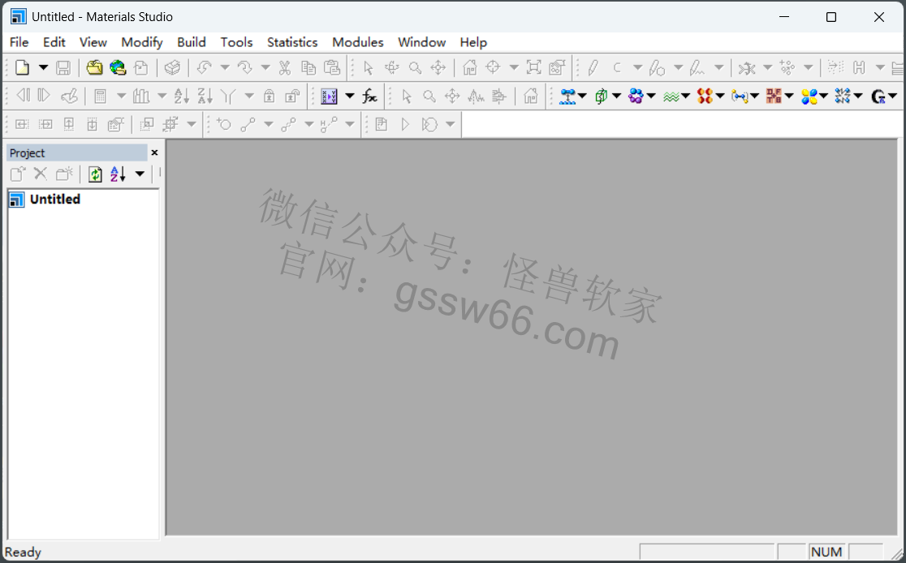The image size is (906, 563).
Task: Click the Add Atom plus-circle icon
Action: (224, 124)
